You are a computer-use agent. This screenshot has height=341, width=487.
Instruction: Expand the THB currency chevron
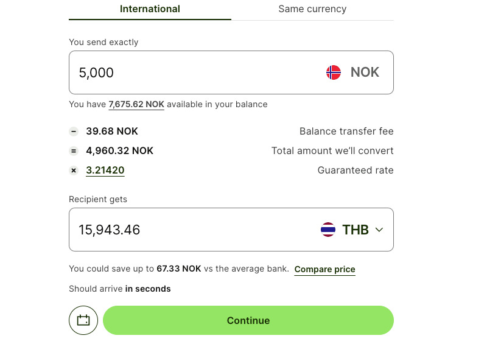(x=379, y=230)
